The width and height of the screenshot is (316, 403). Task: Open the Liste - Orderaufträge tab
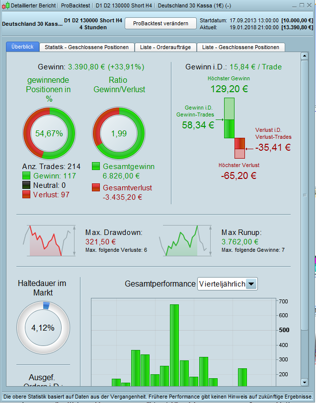pyautogui.click(x=165, y=47)
